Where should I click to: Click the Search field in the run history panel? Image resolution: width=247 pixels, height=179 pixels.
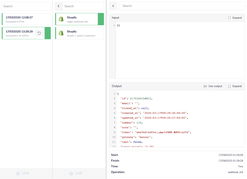pos(26,6)
